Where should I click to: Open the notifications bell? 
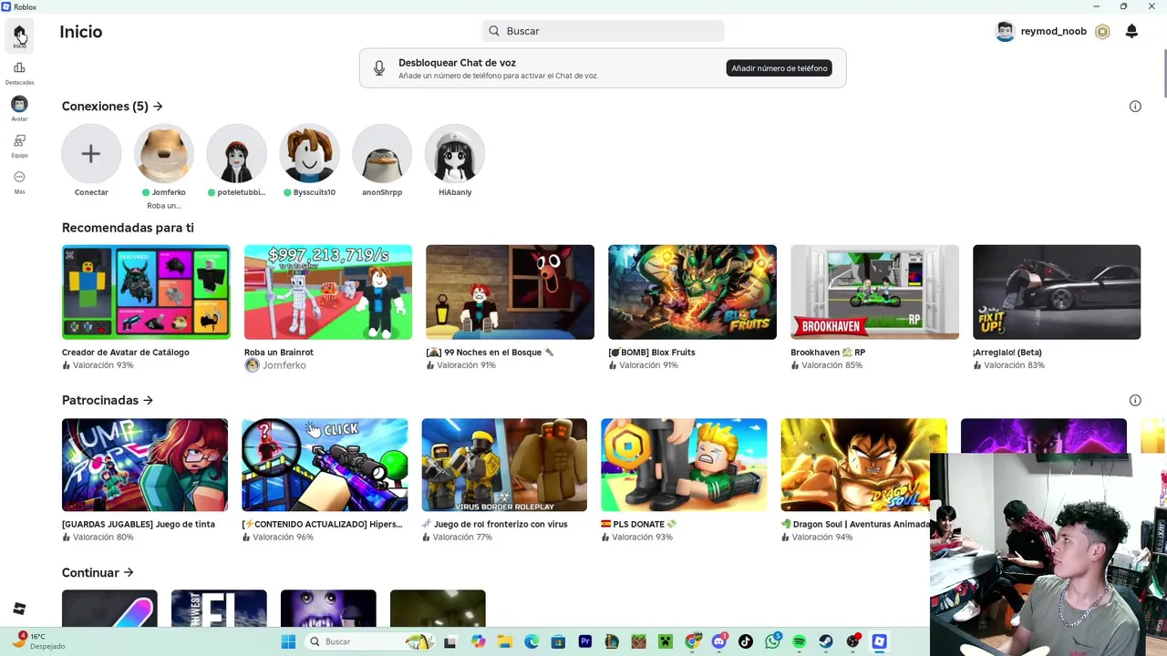pyautogui.click(x=1131, y=31)
